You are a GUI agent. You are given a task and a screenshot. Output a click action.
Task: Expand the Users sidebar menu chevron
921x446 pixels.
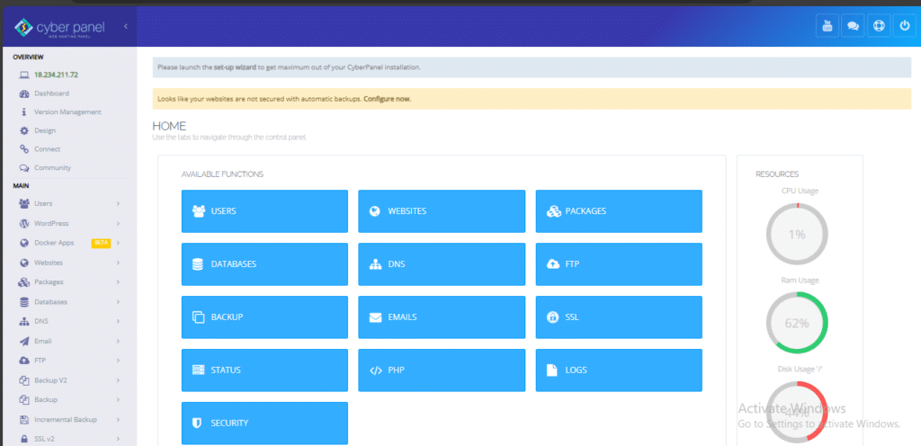tap(118, 203)
